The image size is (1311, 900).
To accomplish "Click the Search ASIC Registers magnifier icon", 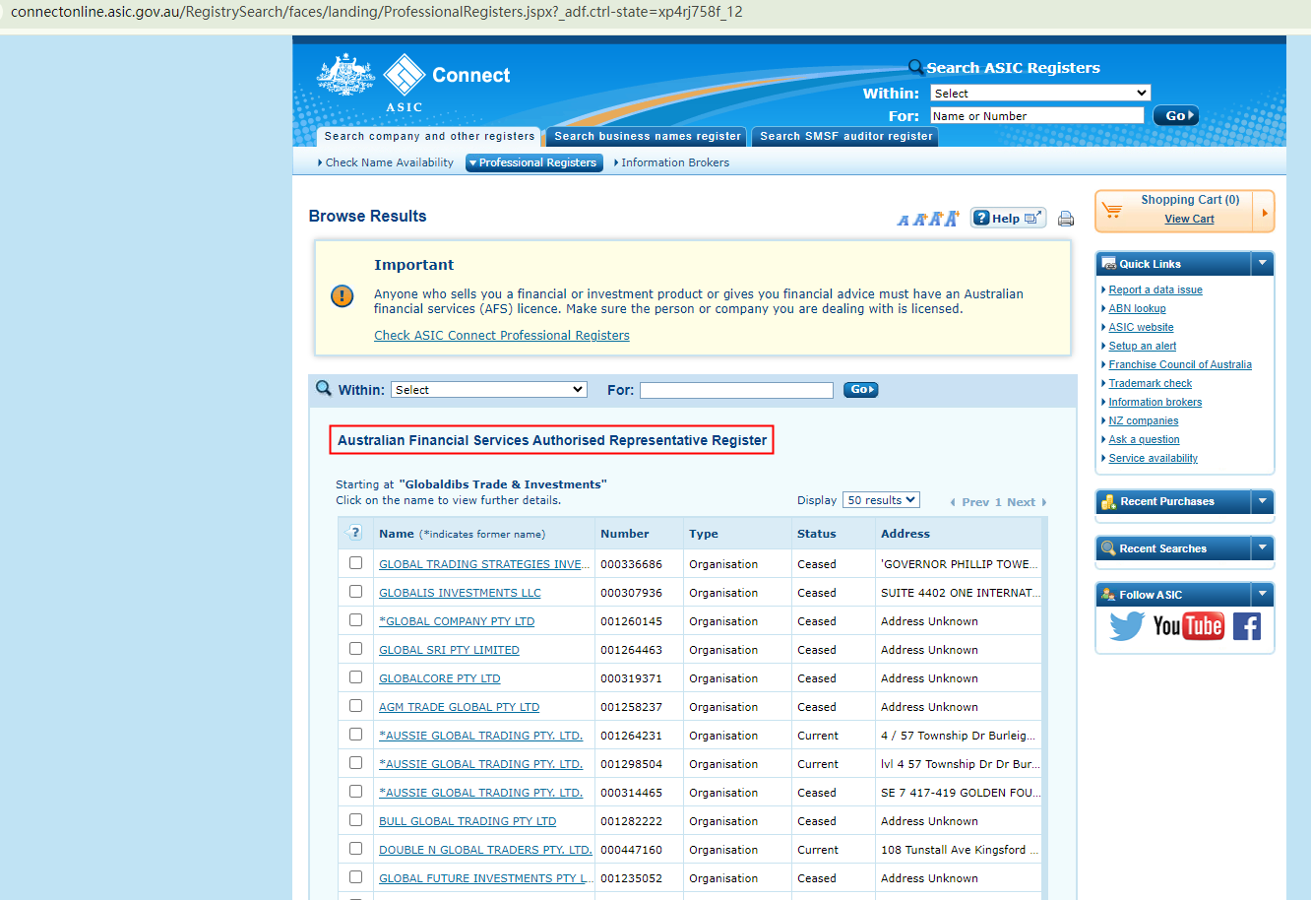I will tap(915, 67).
